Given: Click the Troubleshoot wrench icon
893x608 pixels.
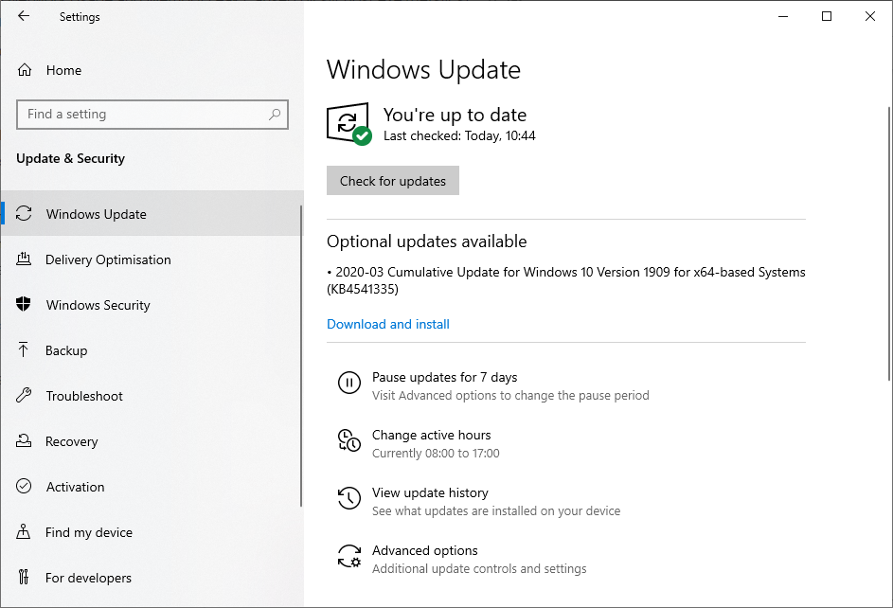Looking at the screenshot, I should 24,395.
